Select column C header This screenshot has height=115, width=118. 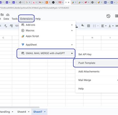pyautogui.click(x=3, y=38)
